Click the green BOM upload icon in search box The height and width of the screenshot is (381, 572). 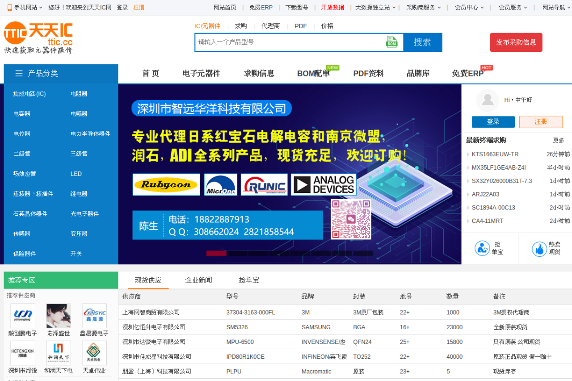pyautogui.click(x=391, y=42)
